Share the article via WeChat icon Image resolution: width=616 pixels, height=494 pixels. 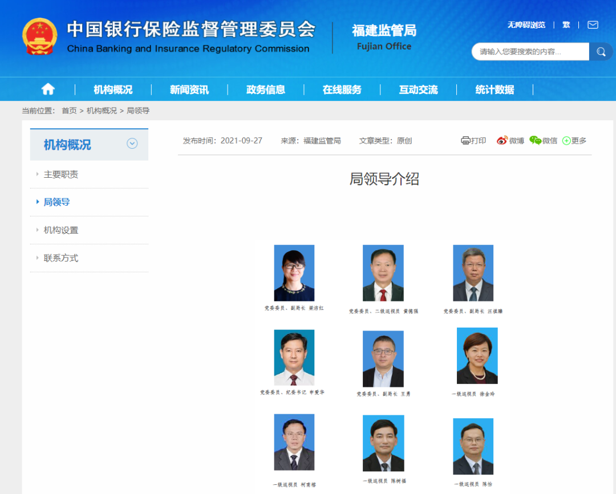pos(535,141)
